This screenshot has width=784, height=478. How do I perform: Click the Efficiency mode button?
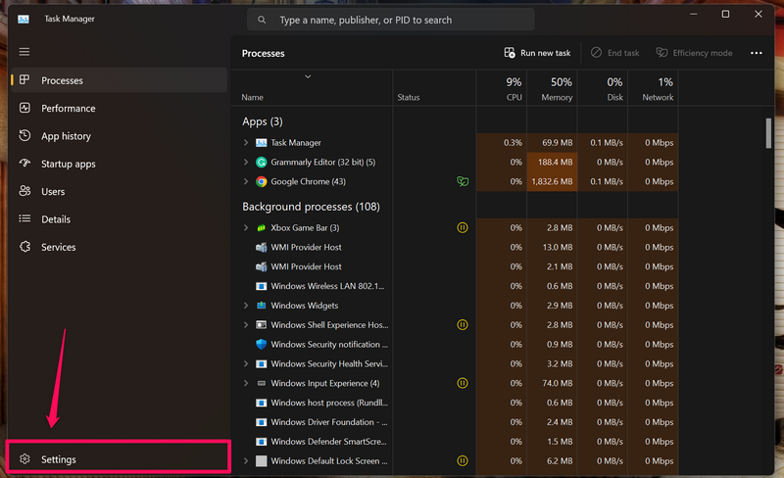tap(694, 53)
